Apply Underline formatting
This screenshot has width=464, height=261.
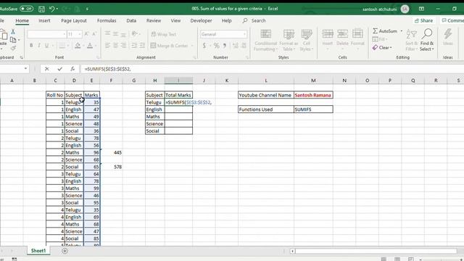(46, 45)
